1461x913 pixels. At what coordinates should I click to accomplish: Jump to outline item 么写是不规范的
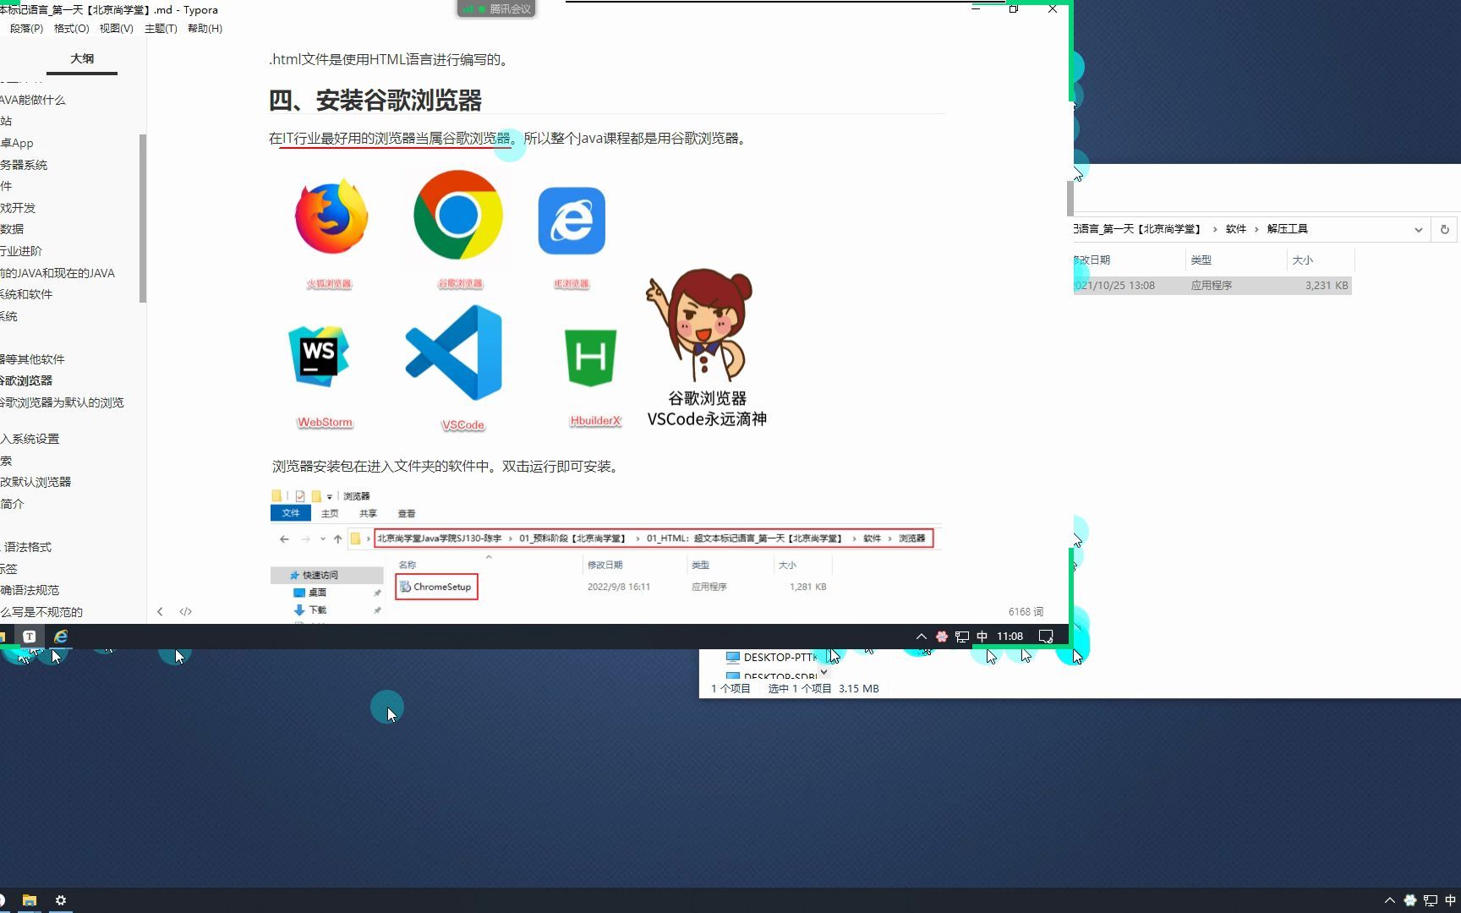[x=41, y=612]
